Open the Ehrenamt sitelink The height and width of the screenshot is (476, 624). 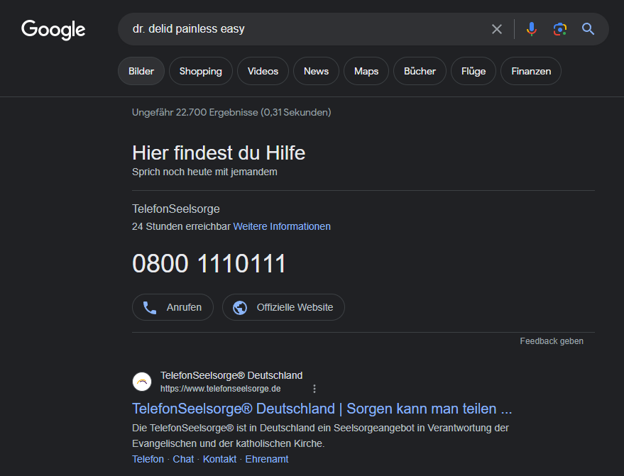(x=267, y=459)
